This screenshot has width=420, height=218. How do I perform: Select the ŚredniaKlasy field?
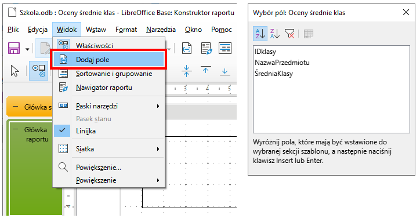(x=274, y=74)
